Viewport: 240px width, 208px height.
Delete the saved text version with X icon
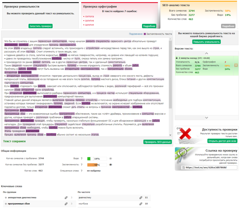tap(236, 65)
